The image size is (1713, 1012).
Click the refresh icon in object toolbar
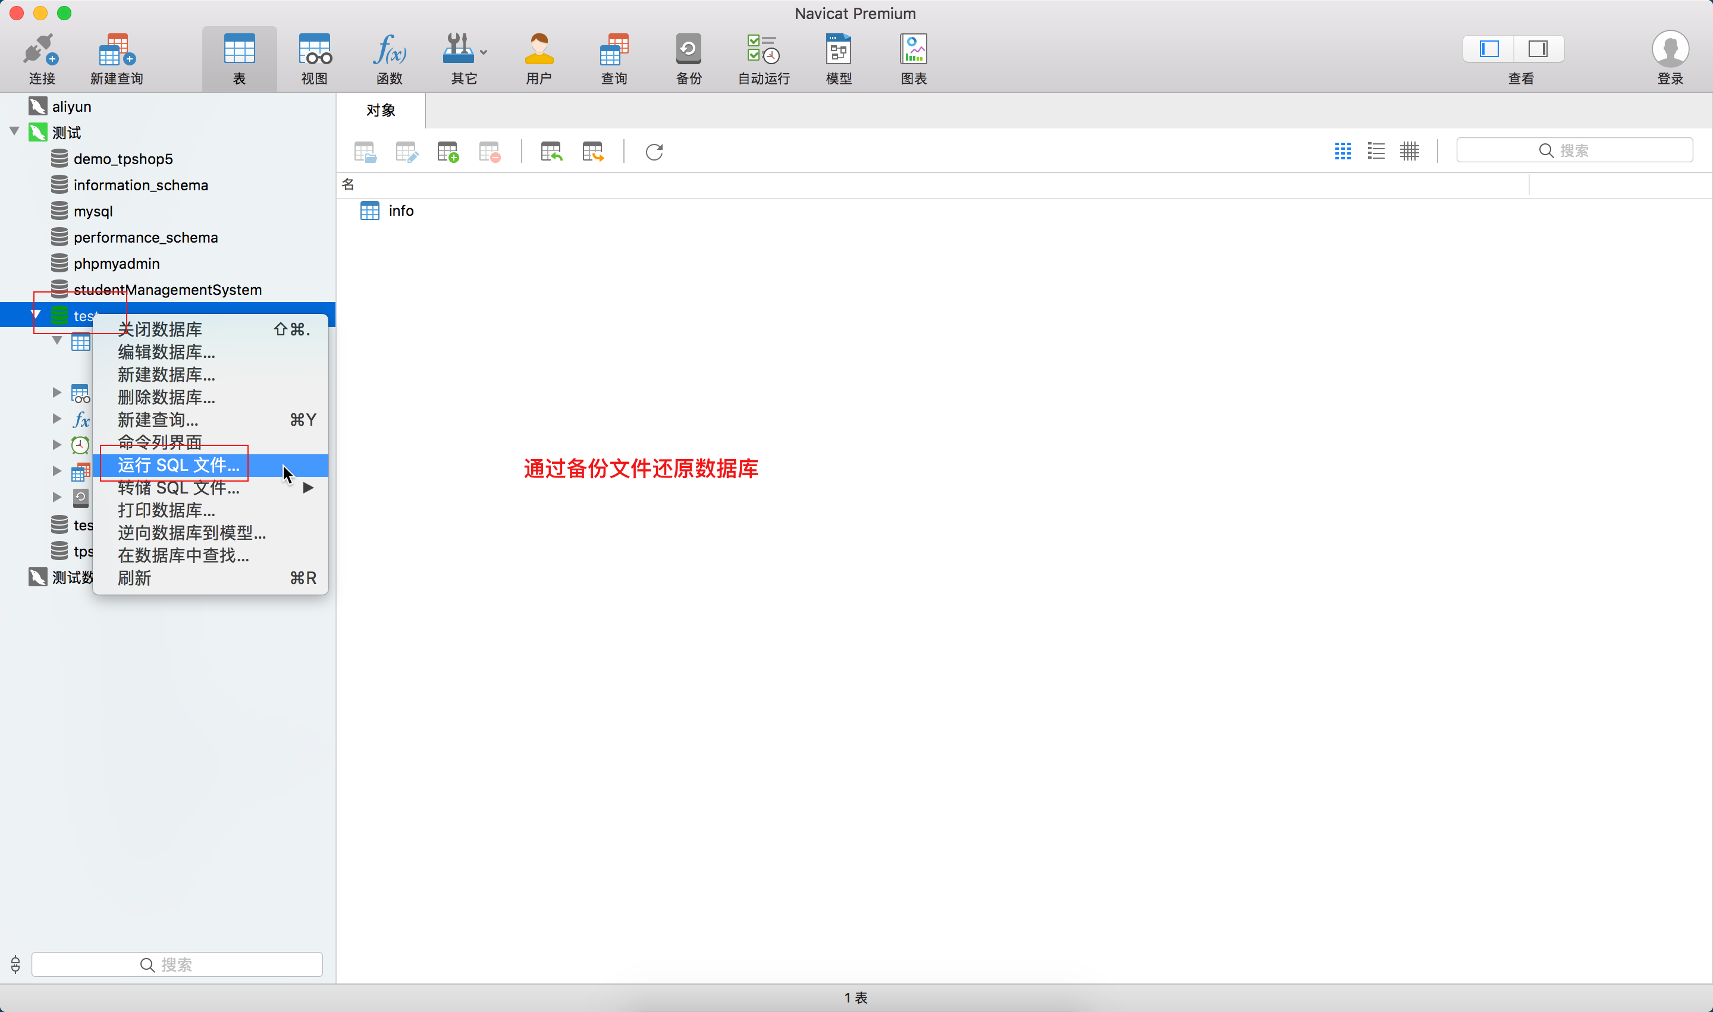click(x=654, y=152)
